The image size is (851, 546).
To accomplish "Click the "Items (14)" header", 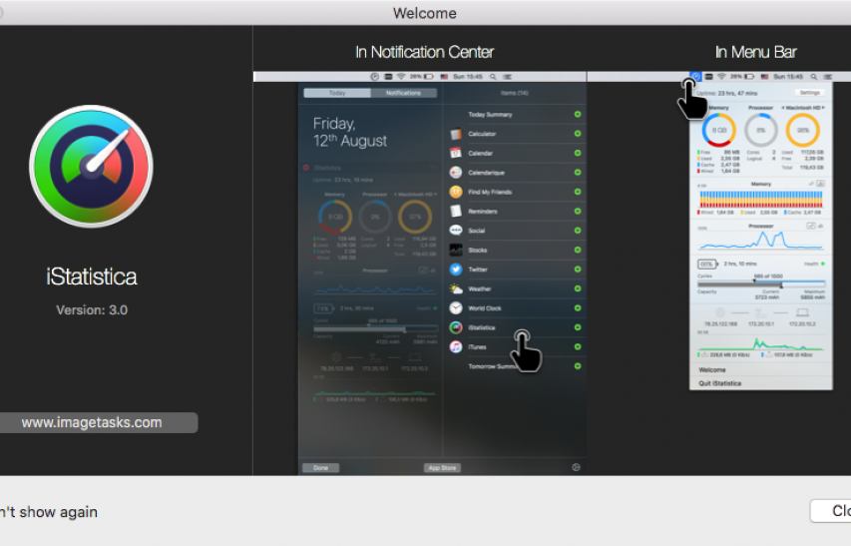I will click(x=515, y=93).
